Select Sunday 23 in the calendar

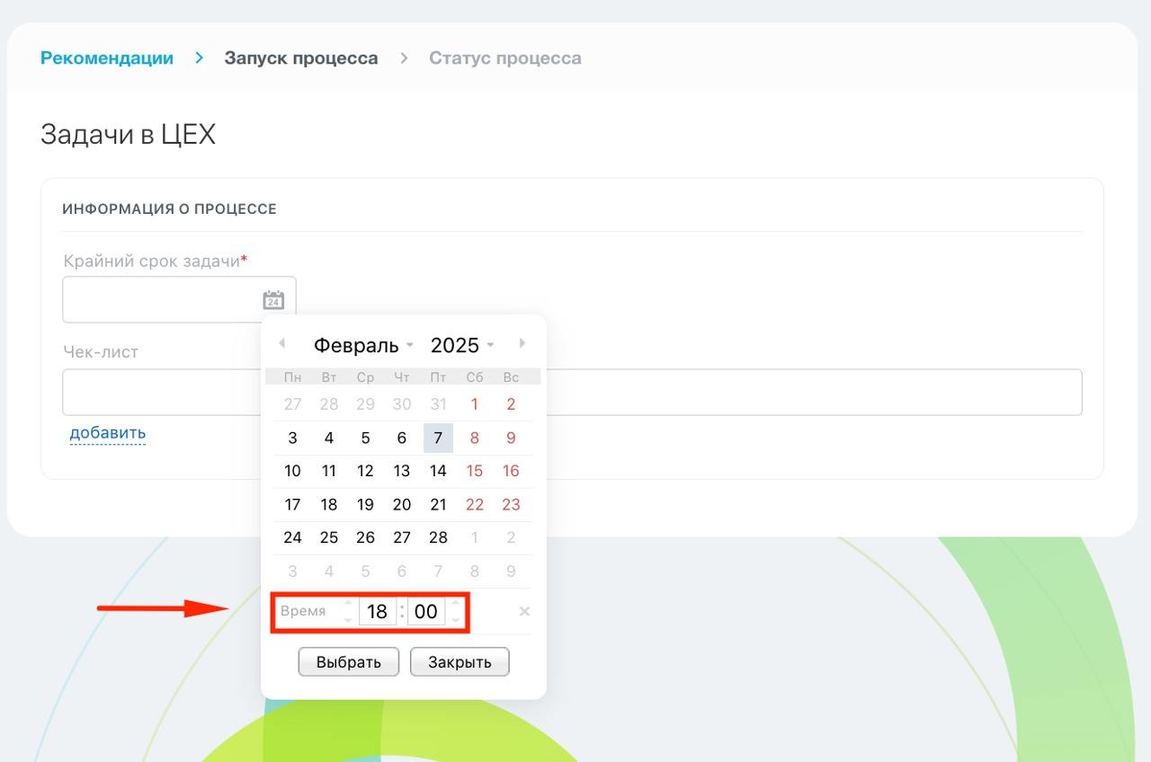tap(511, 504)
